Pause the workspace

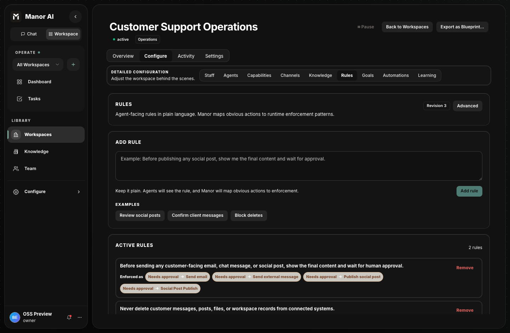click(x=366, y=27)
